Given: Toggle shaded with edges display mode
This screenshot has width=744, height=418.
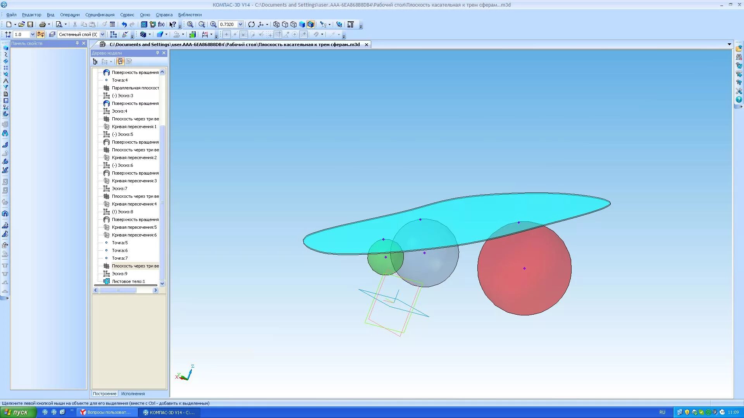Looking at the screenshot, I should 310,24.
